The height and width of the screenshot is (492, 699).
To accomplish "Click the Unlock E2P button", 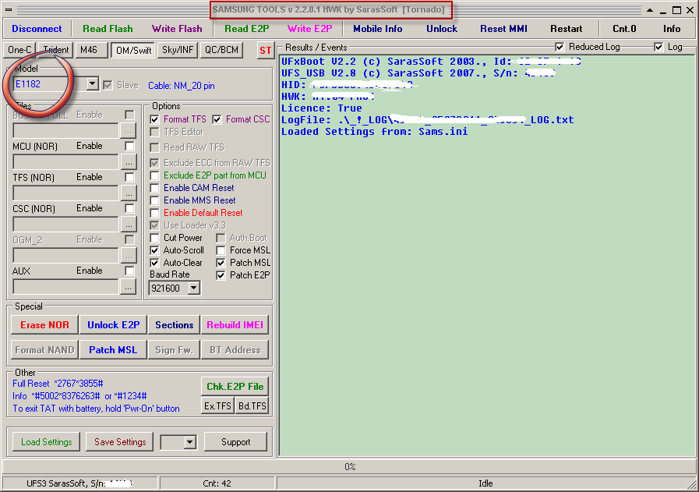I will coord(113,324).
